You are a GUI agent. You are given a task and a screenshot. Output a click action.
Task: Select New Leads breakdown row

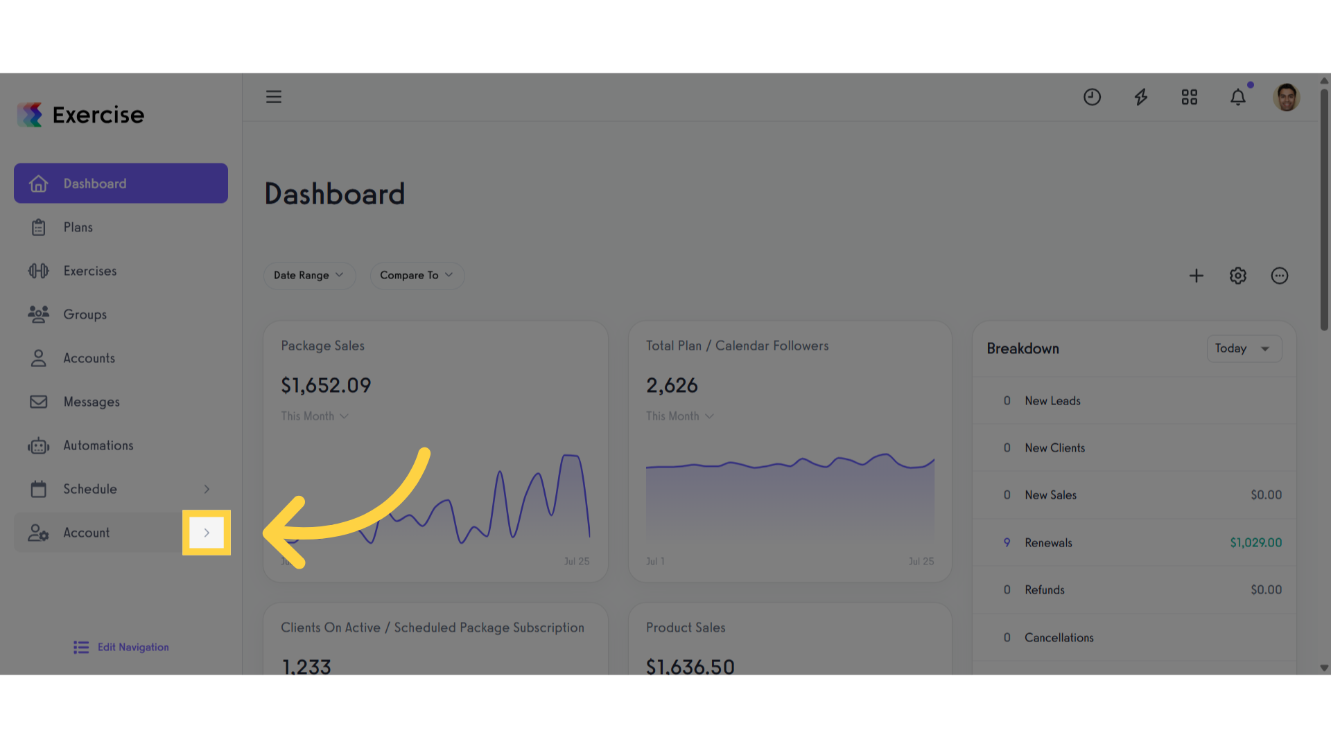(1134, 401)
